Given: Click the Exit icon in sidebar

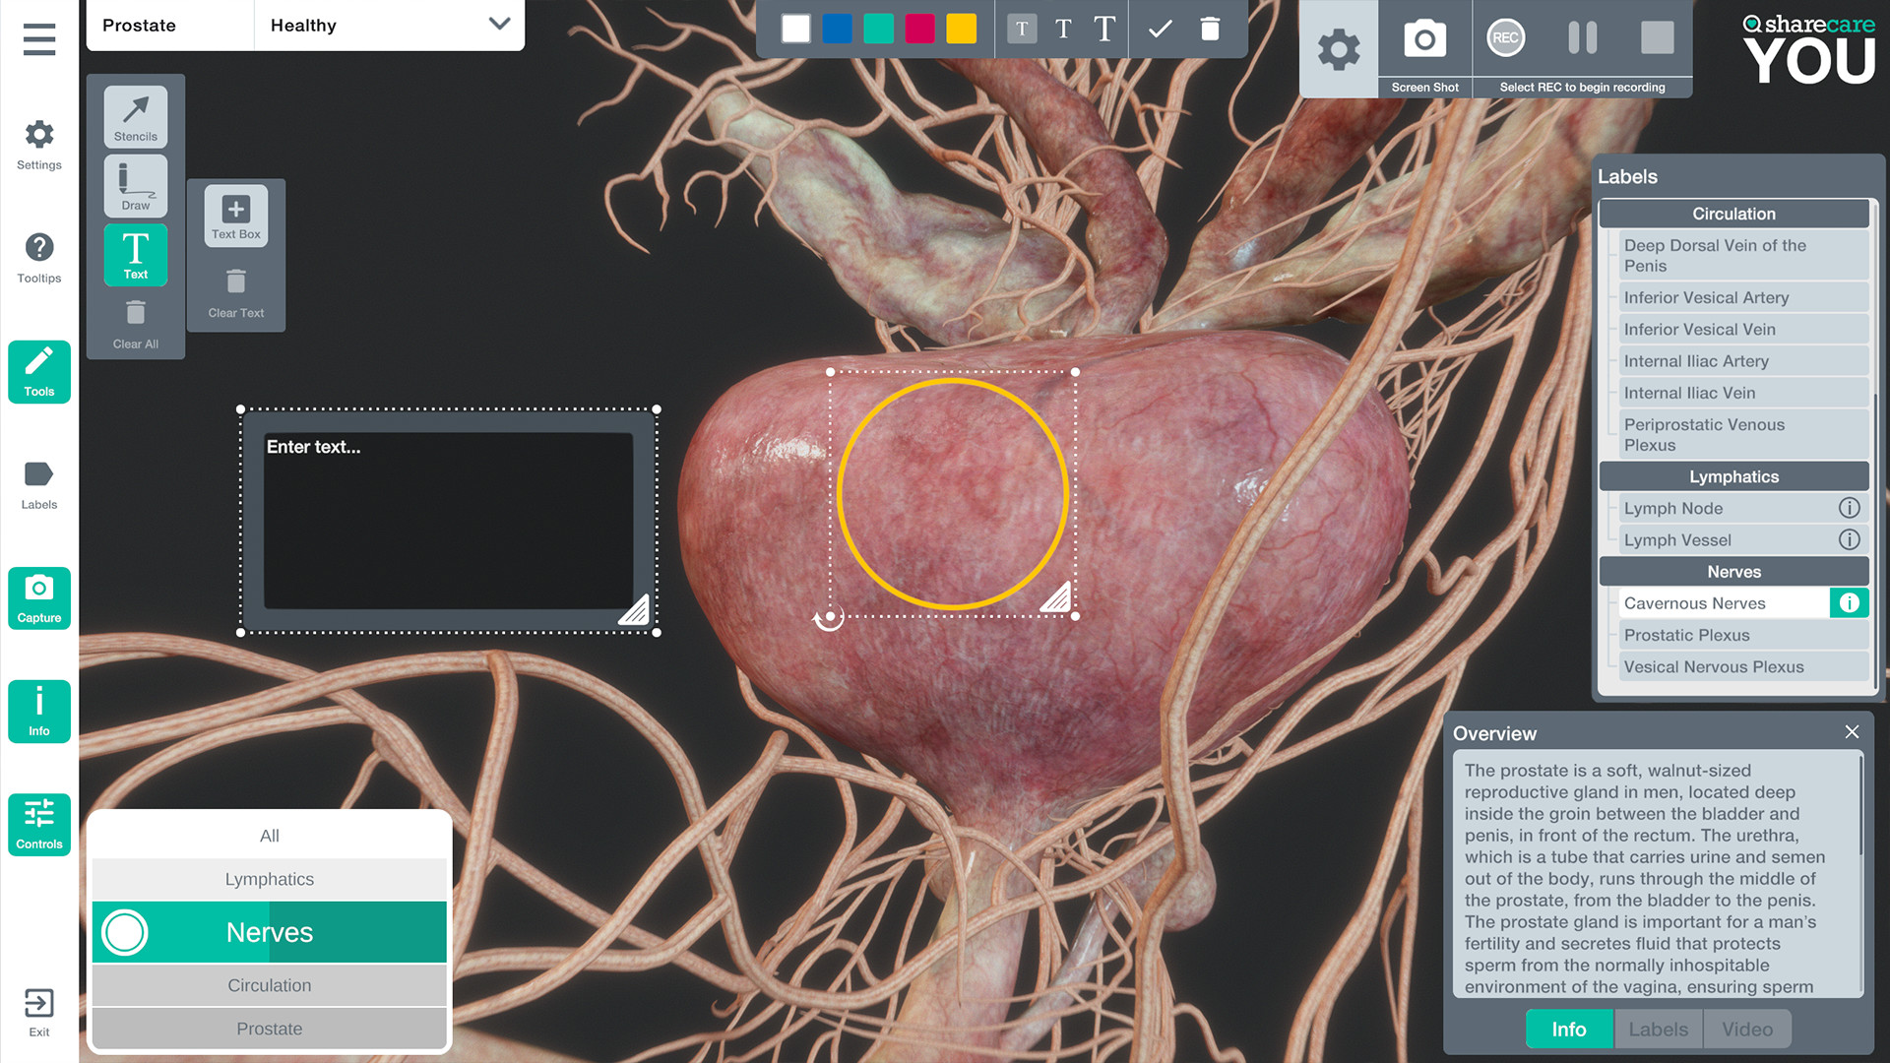Looking at the screenshot, I should (39, 1004).
